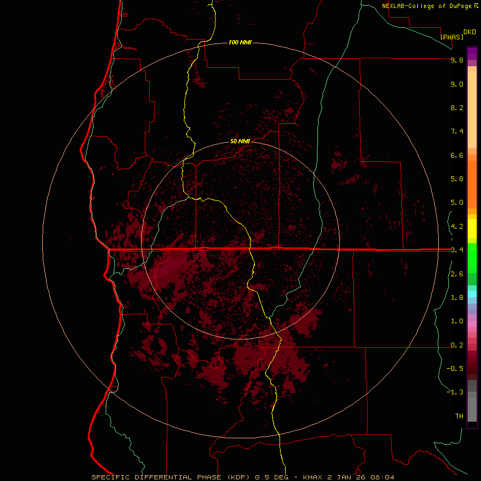Select the 8.2 value on color scale
This screenshot has height=481, width=481.
pos(457,107)
